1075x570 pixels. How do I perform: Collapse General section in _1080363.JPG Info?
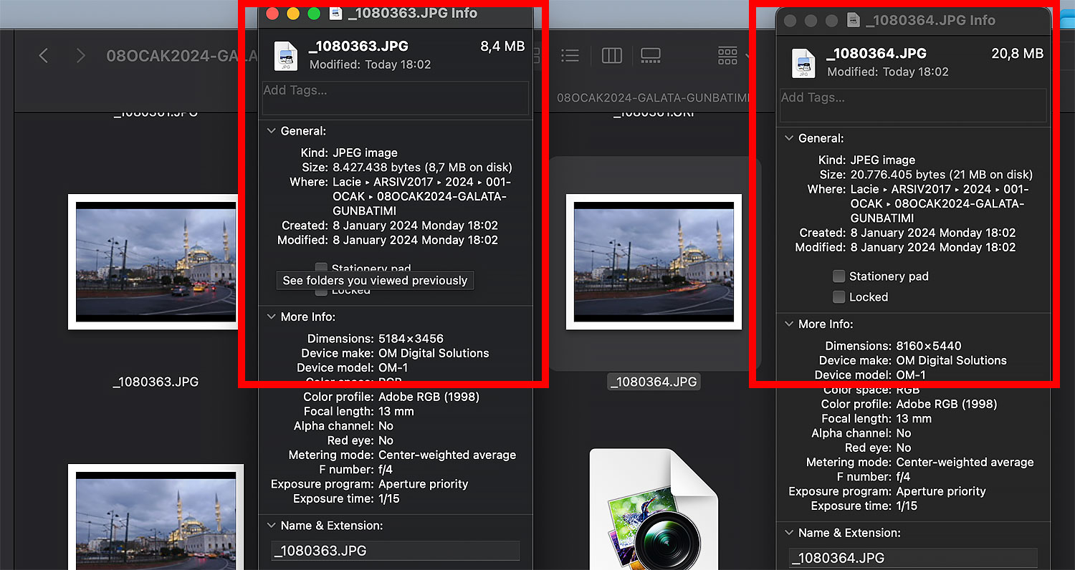[x=272, y=131]
